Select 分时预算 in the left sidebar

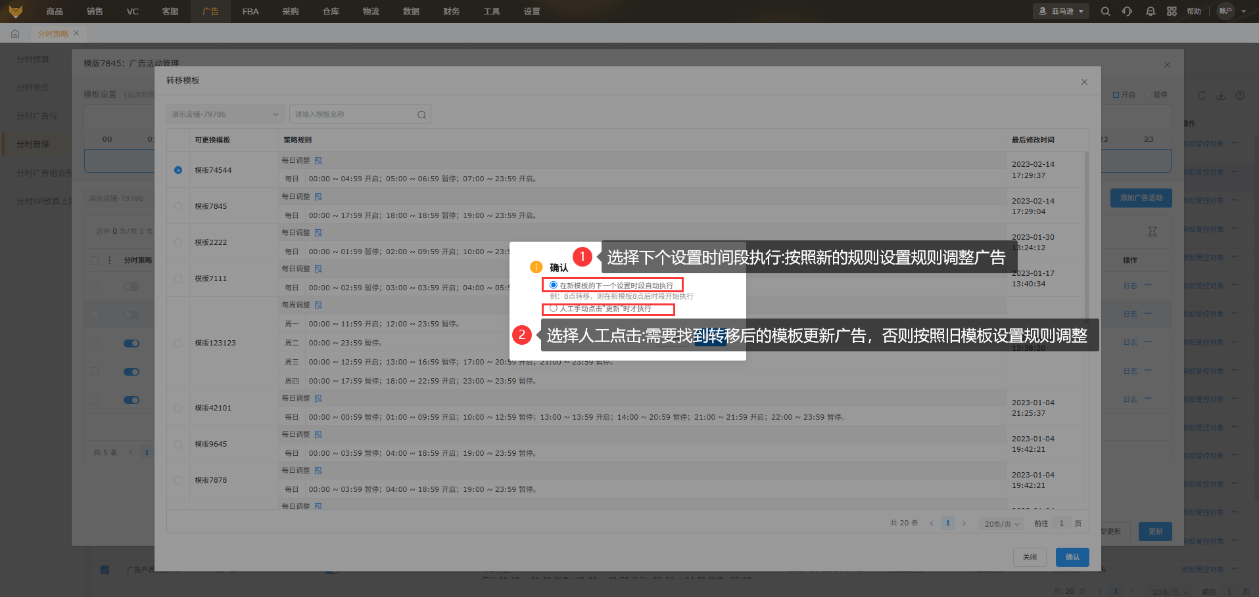[x=33, y=59]
